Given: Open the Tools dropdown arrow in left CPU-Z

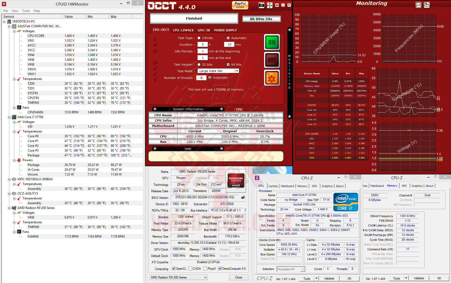Looking at the screenshot, I should (316, 278).
